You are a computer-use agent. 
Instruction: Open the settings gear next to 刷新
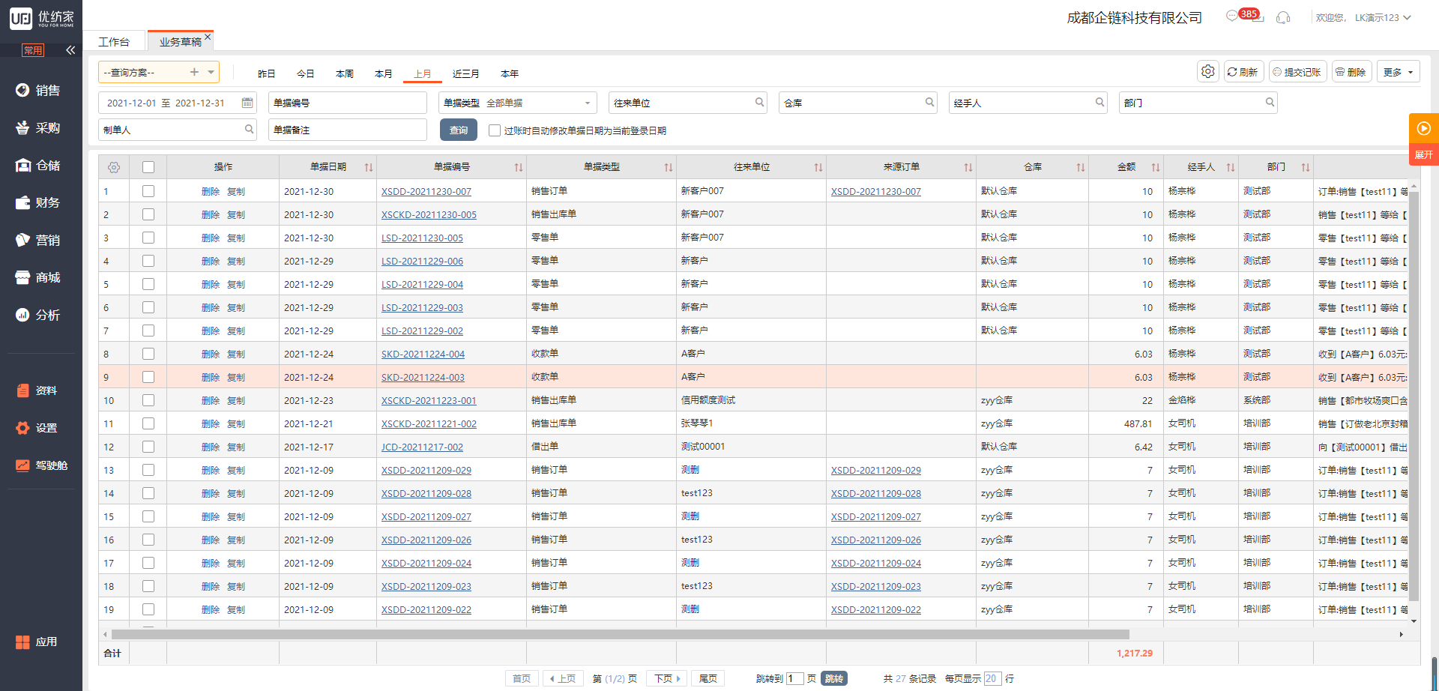(1207, 72)
